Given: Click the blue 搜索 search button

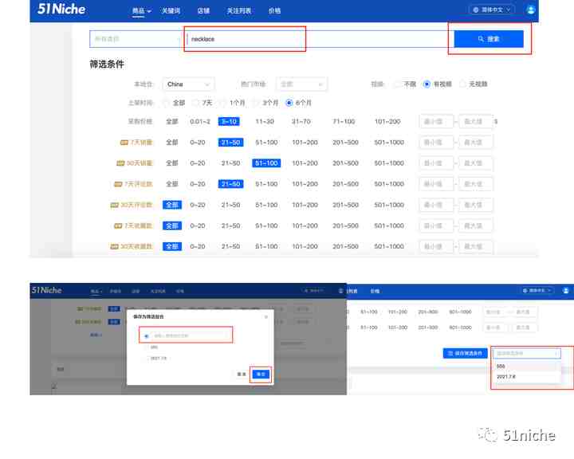Looking at the screenshot, I should point(489,39).
